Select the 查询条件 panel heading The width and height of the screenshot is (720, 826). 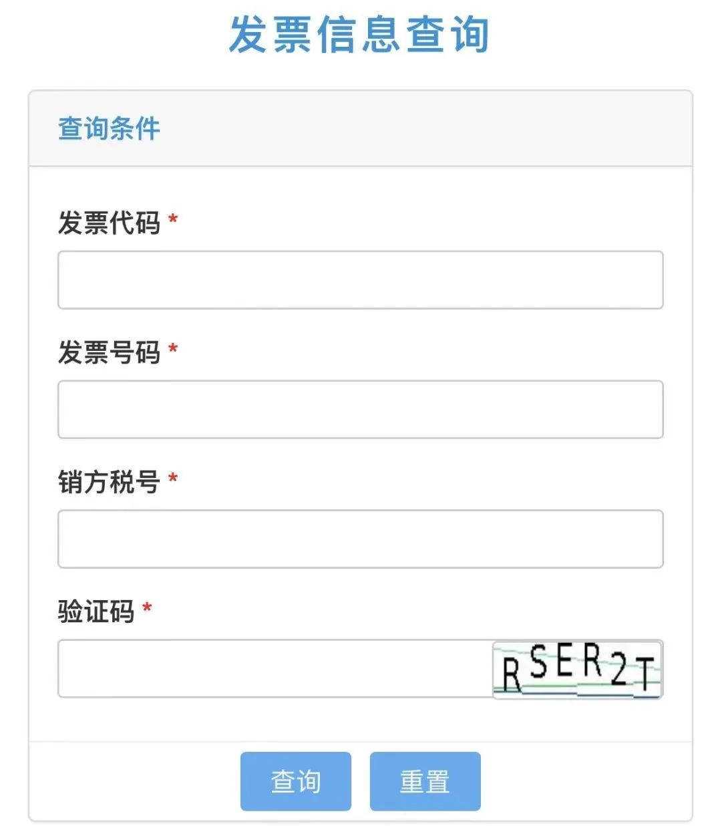pos(109,128)
